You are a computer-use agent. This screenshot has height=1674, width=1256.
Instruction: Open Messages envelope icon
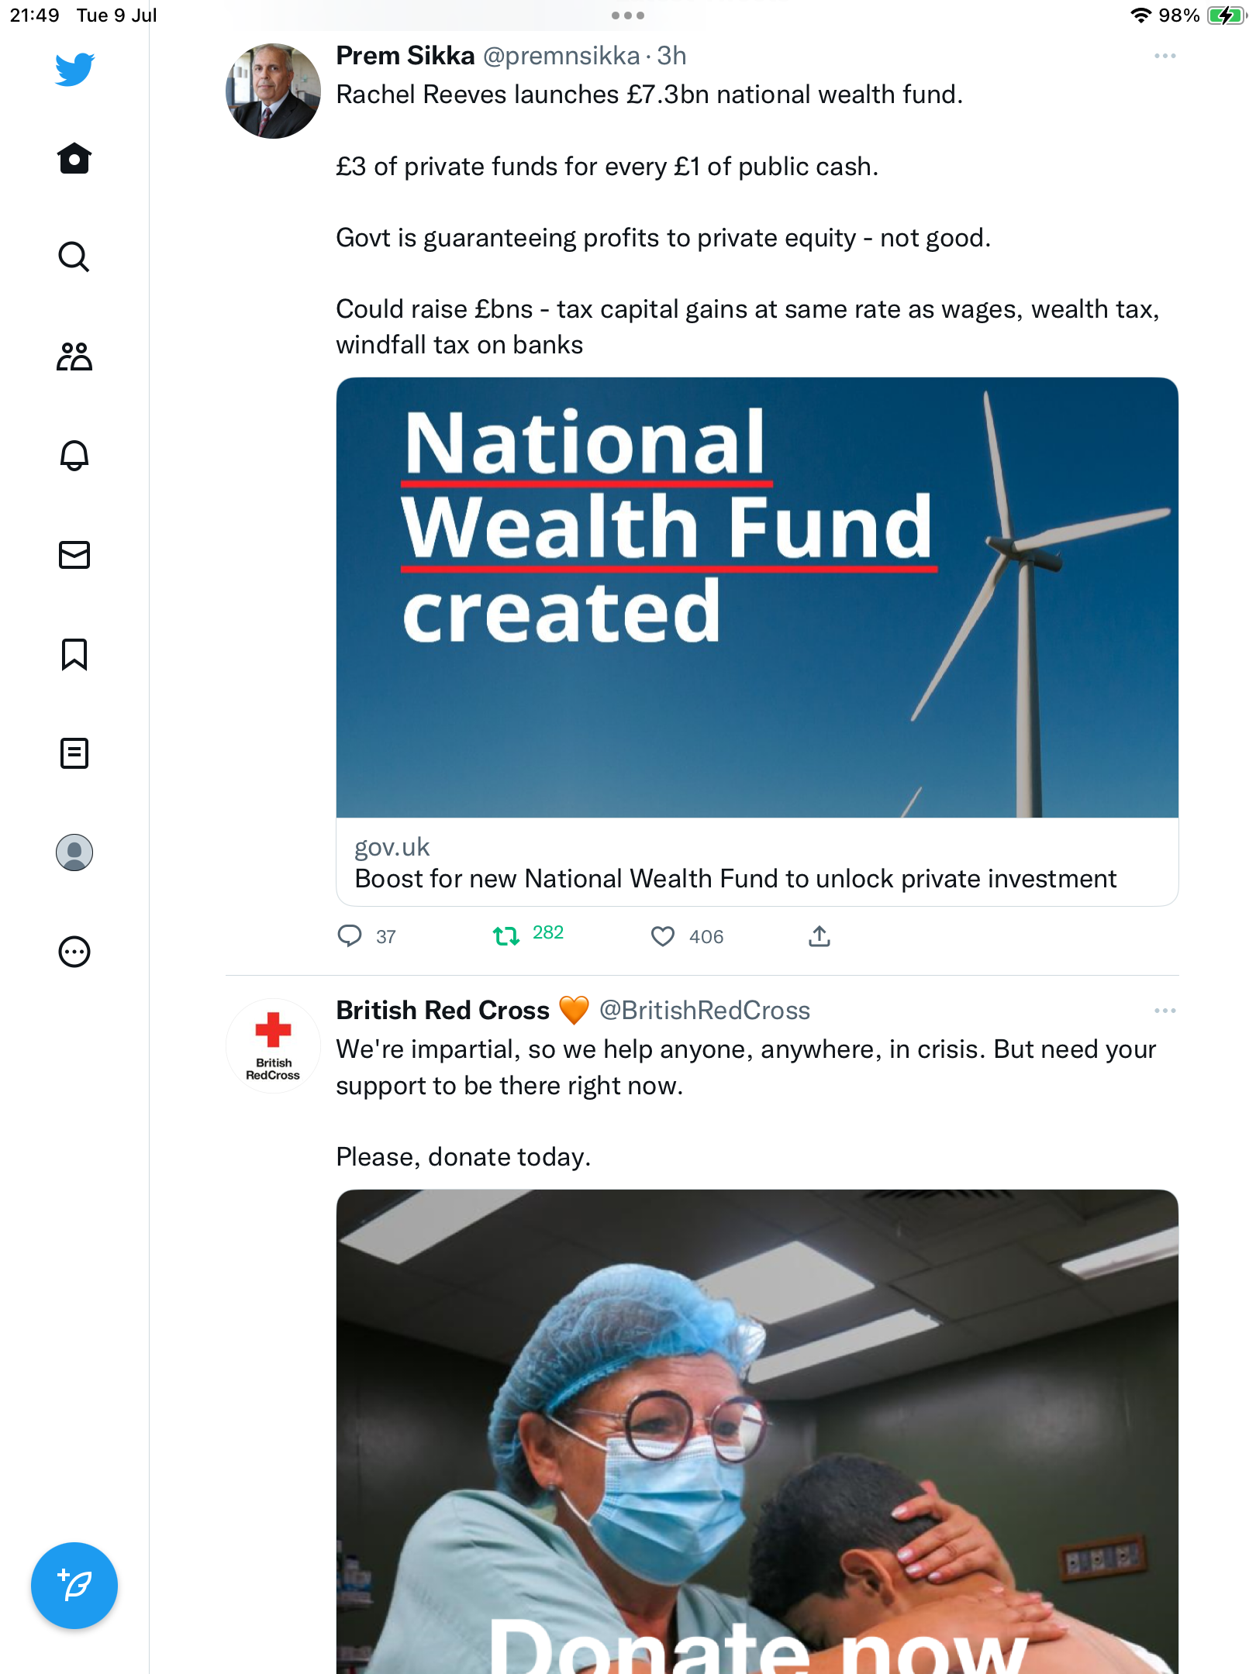click(74, 555)
